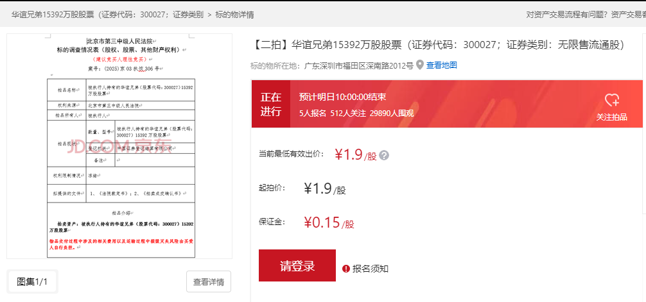Click the 华谊兄弟15392万股股票 breadcrumb link
Image resolution: width=646 pixels, height=302 pixels.
[107, 15]
